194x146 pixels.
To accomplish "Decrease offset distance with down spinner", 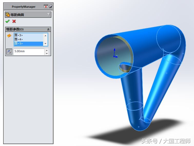I will pos(47,53).
